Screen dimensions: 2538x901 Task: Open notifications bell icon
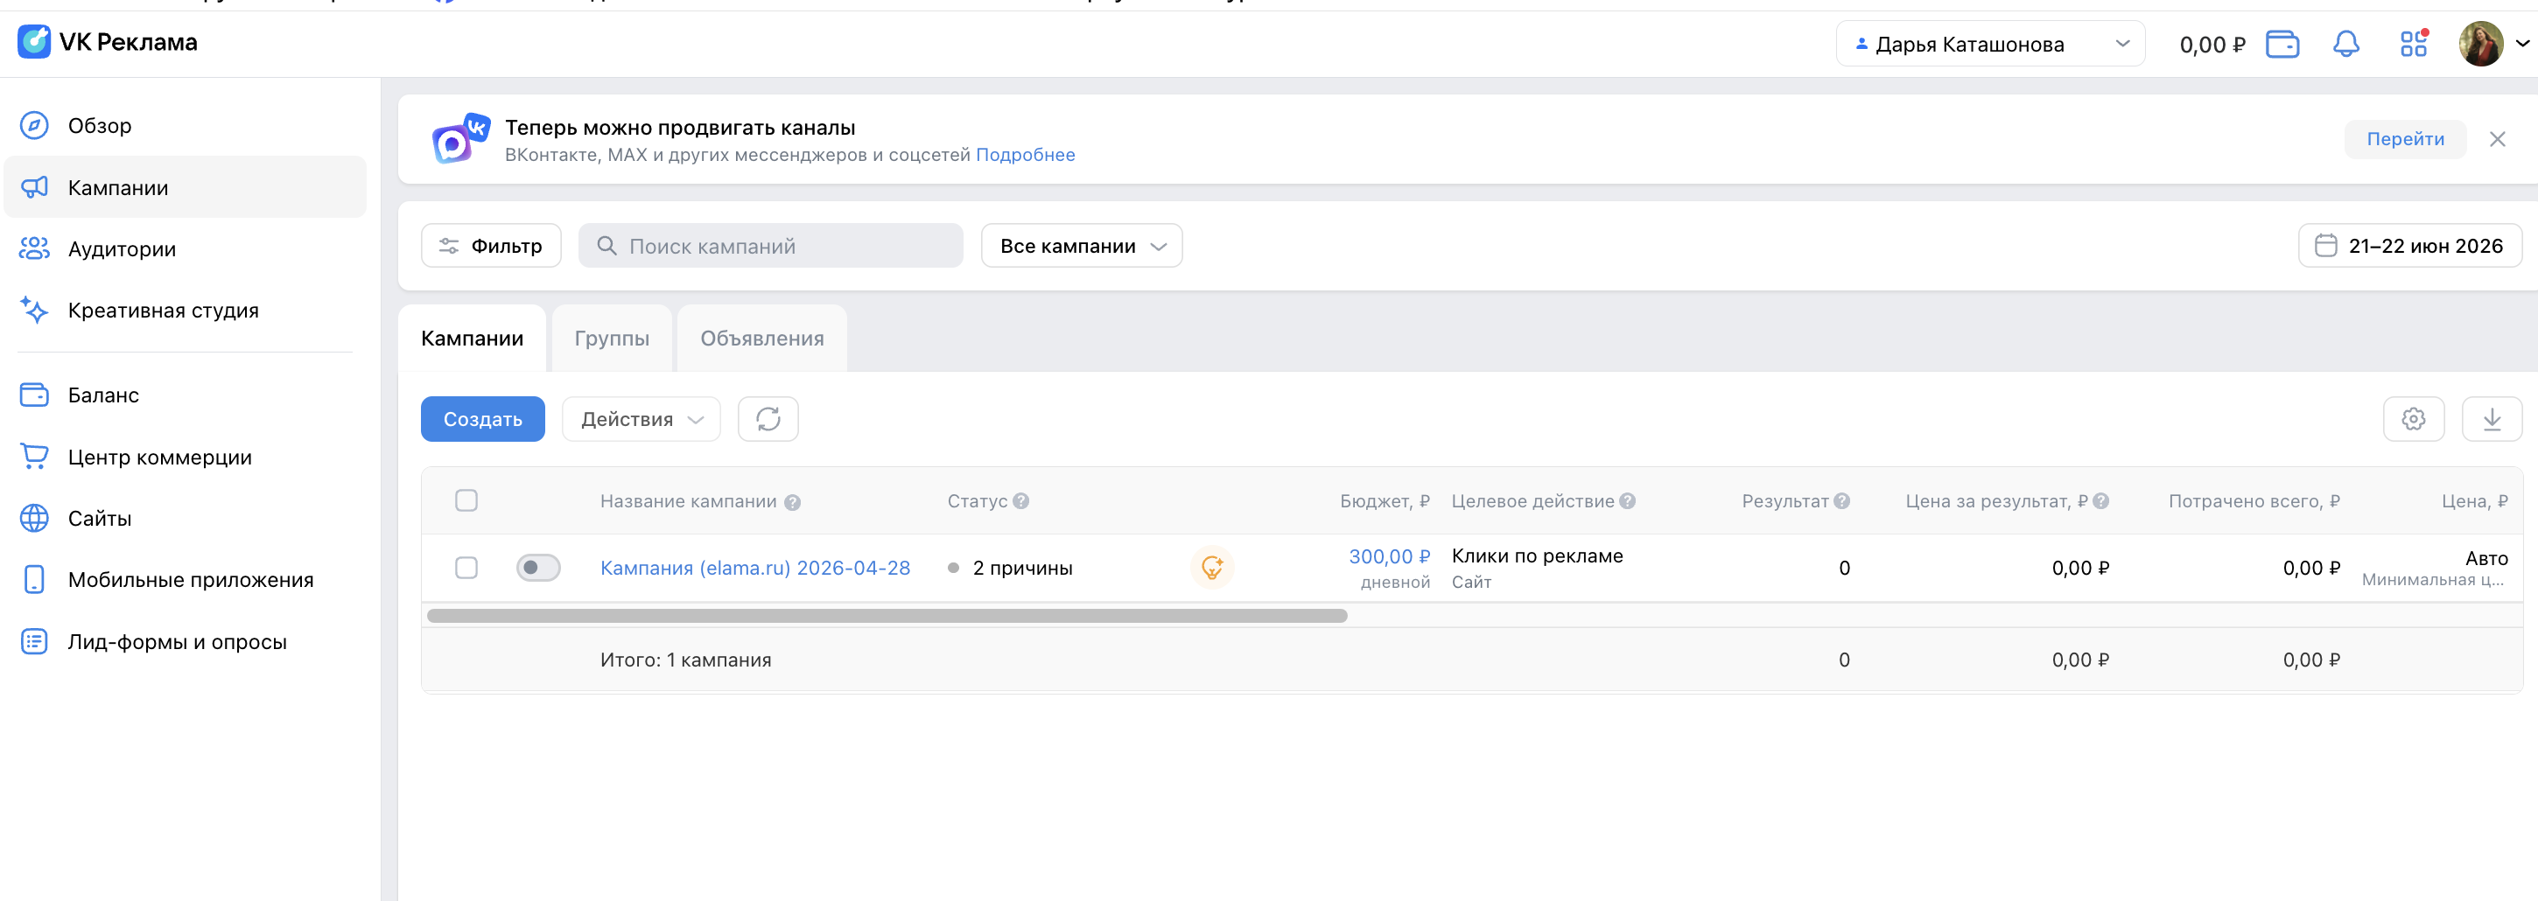click(2345, 45)
